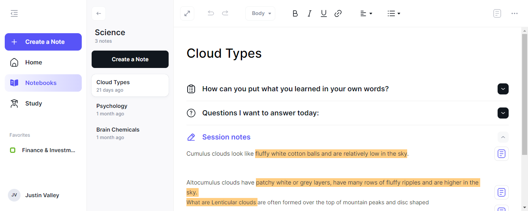Open the list style dropdown
This screenshot has height=211, width=528.
pos(394,13)
